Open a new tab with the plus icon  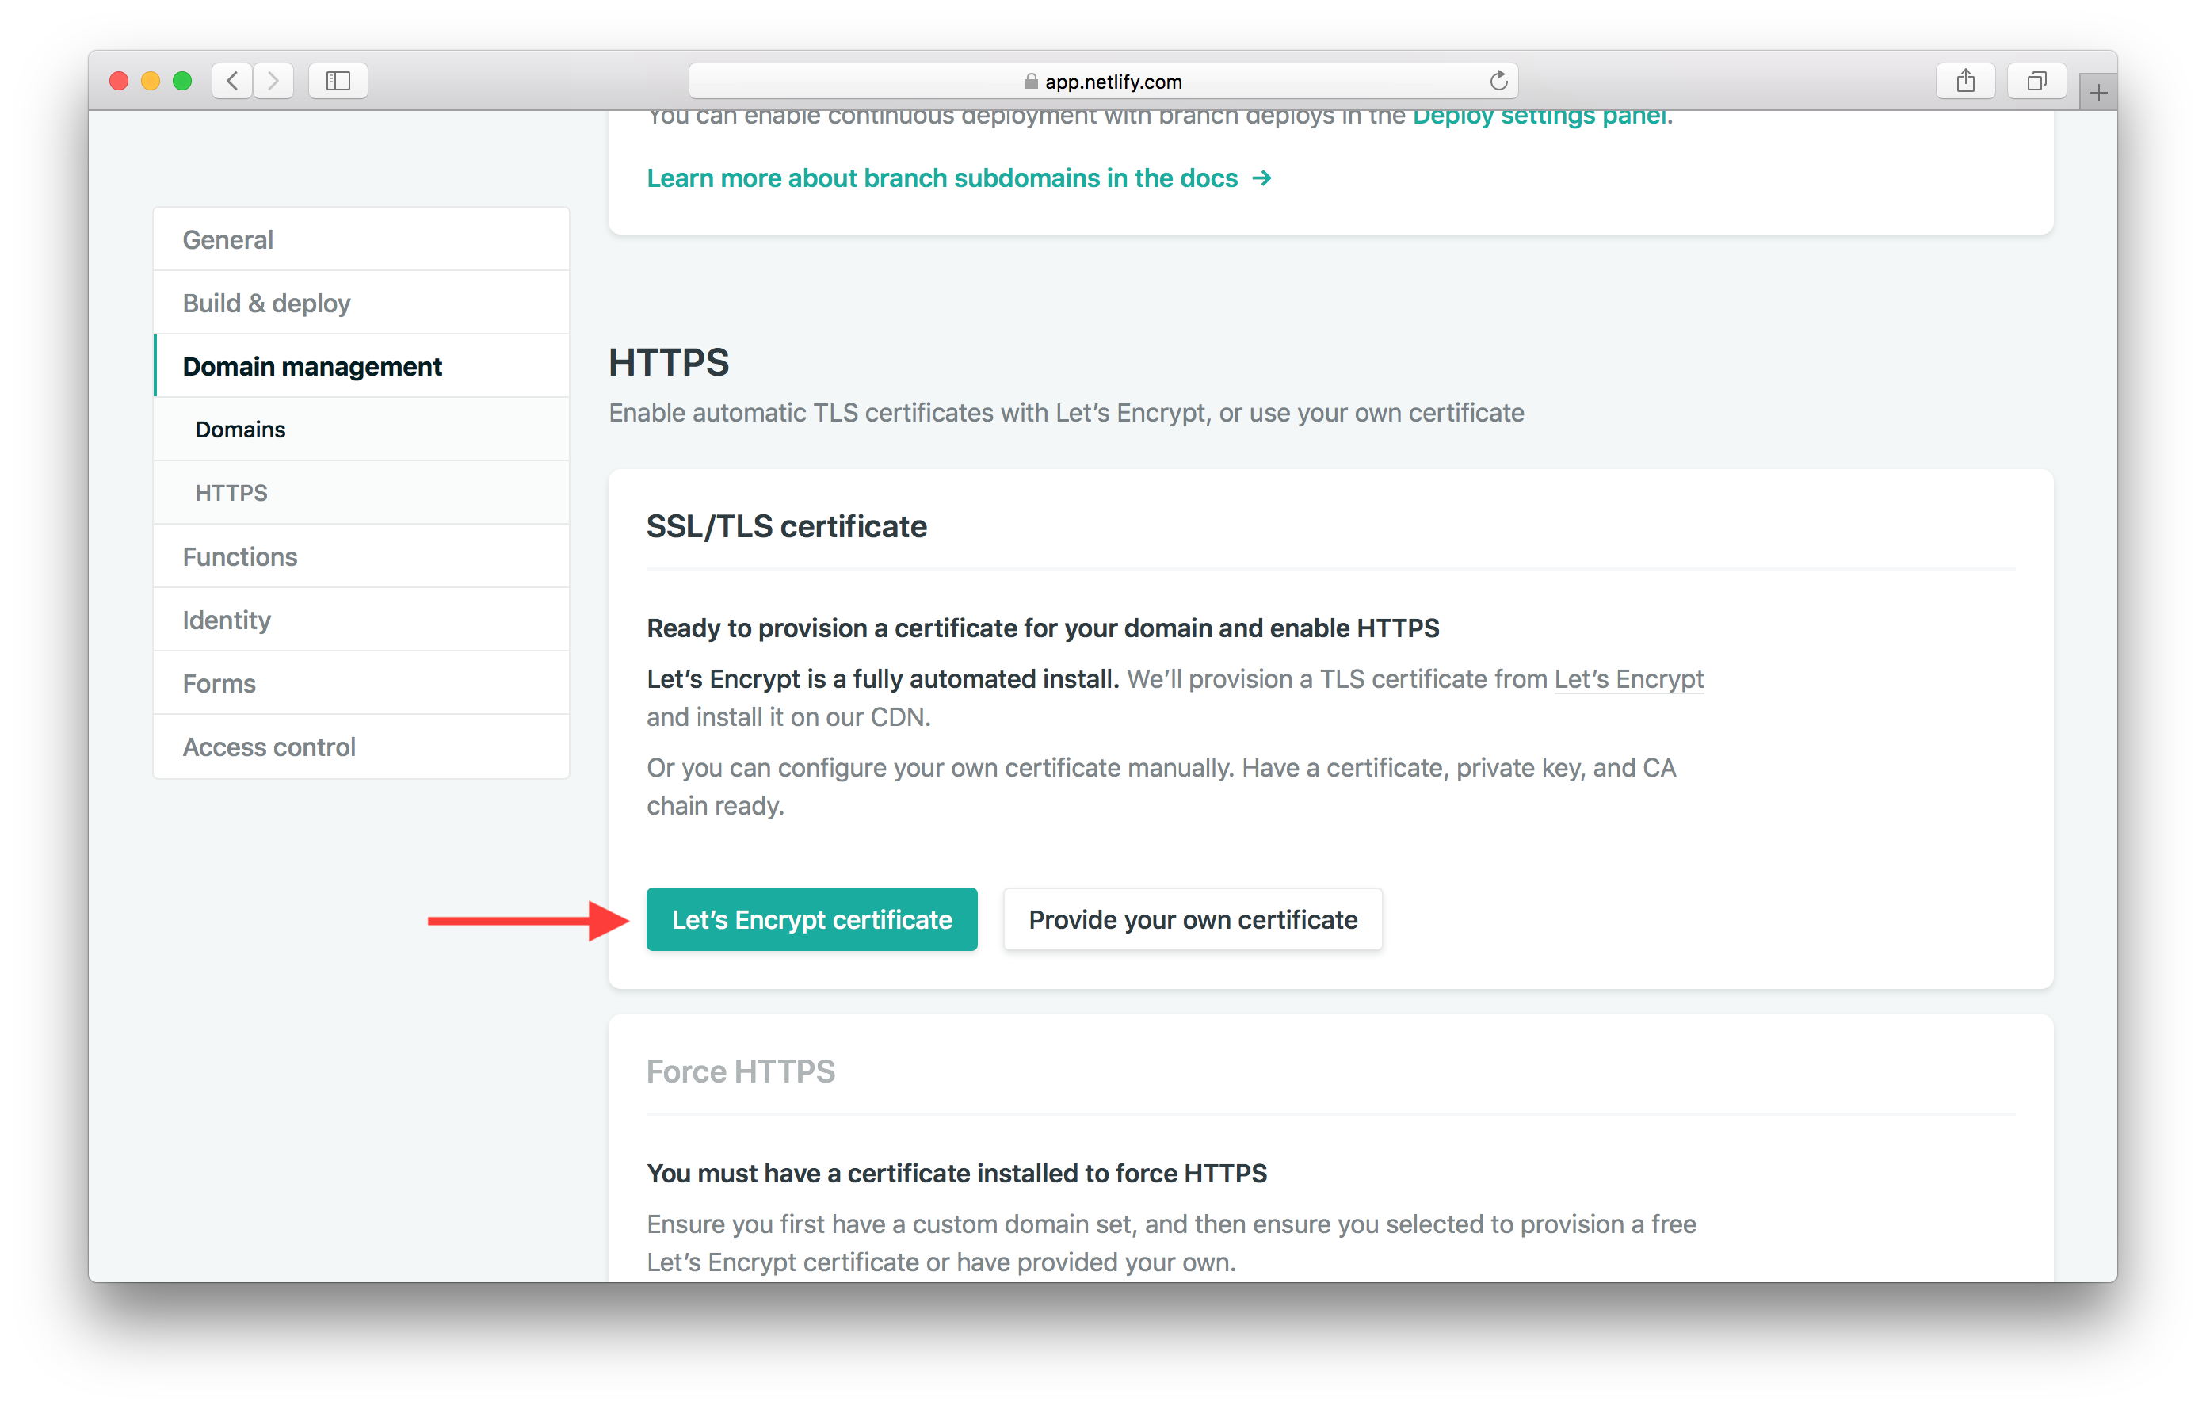2098,92
